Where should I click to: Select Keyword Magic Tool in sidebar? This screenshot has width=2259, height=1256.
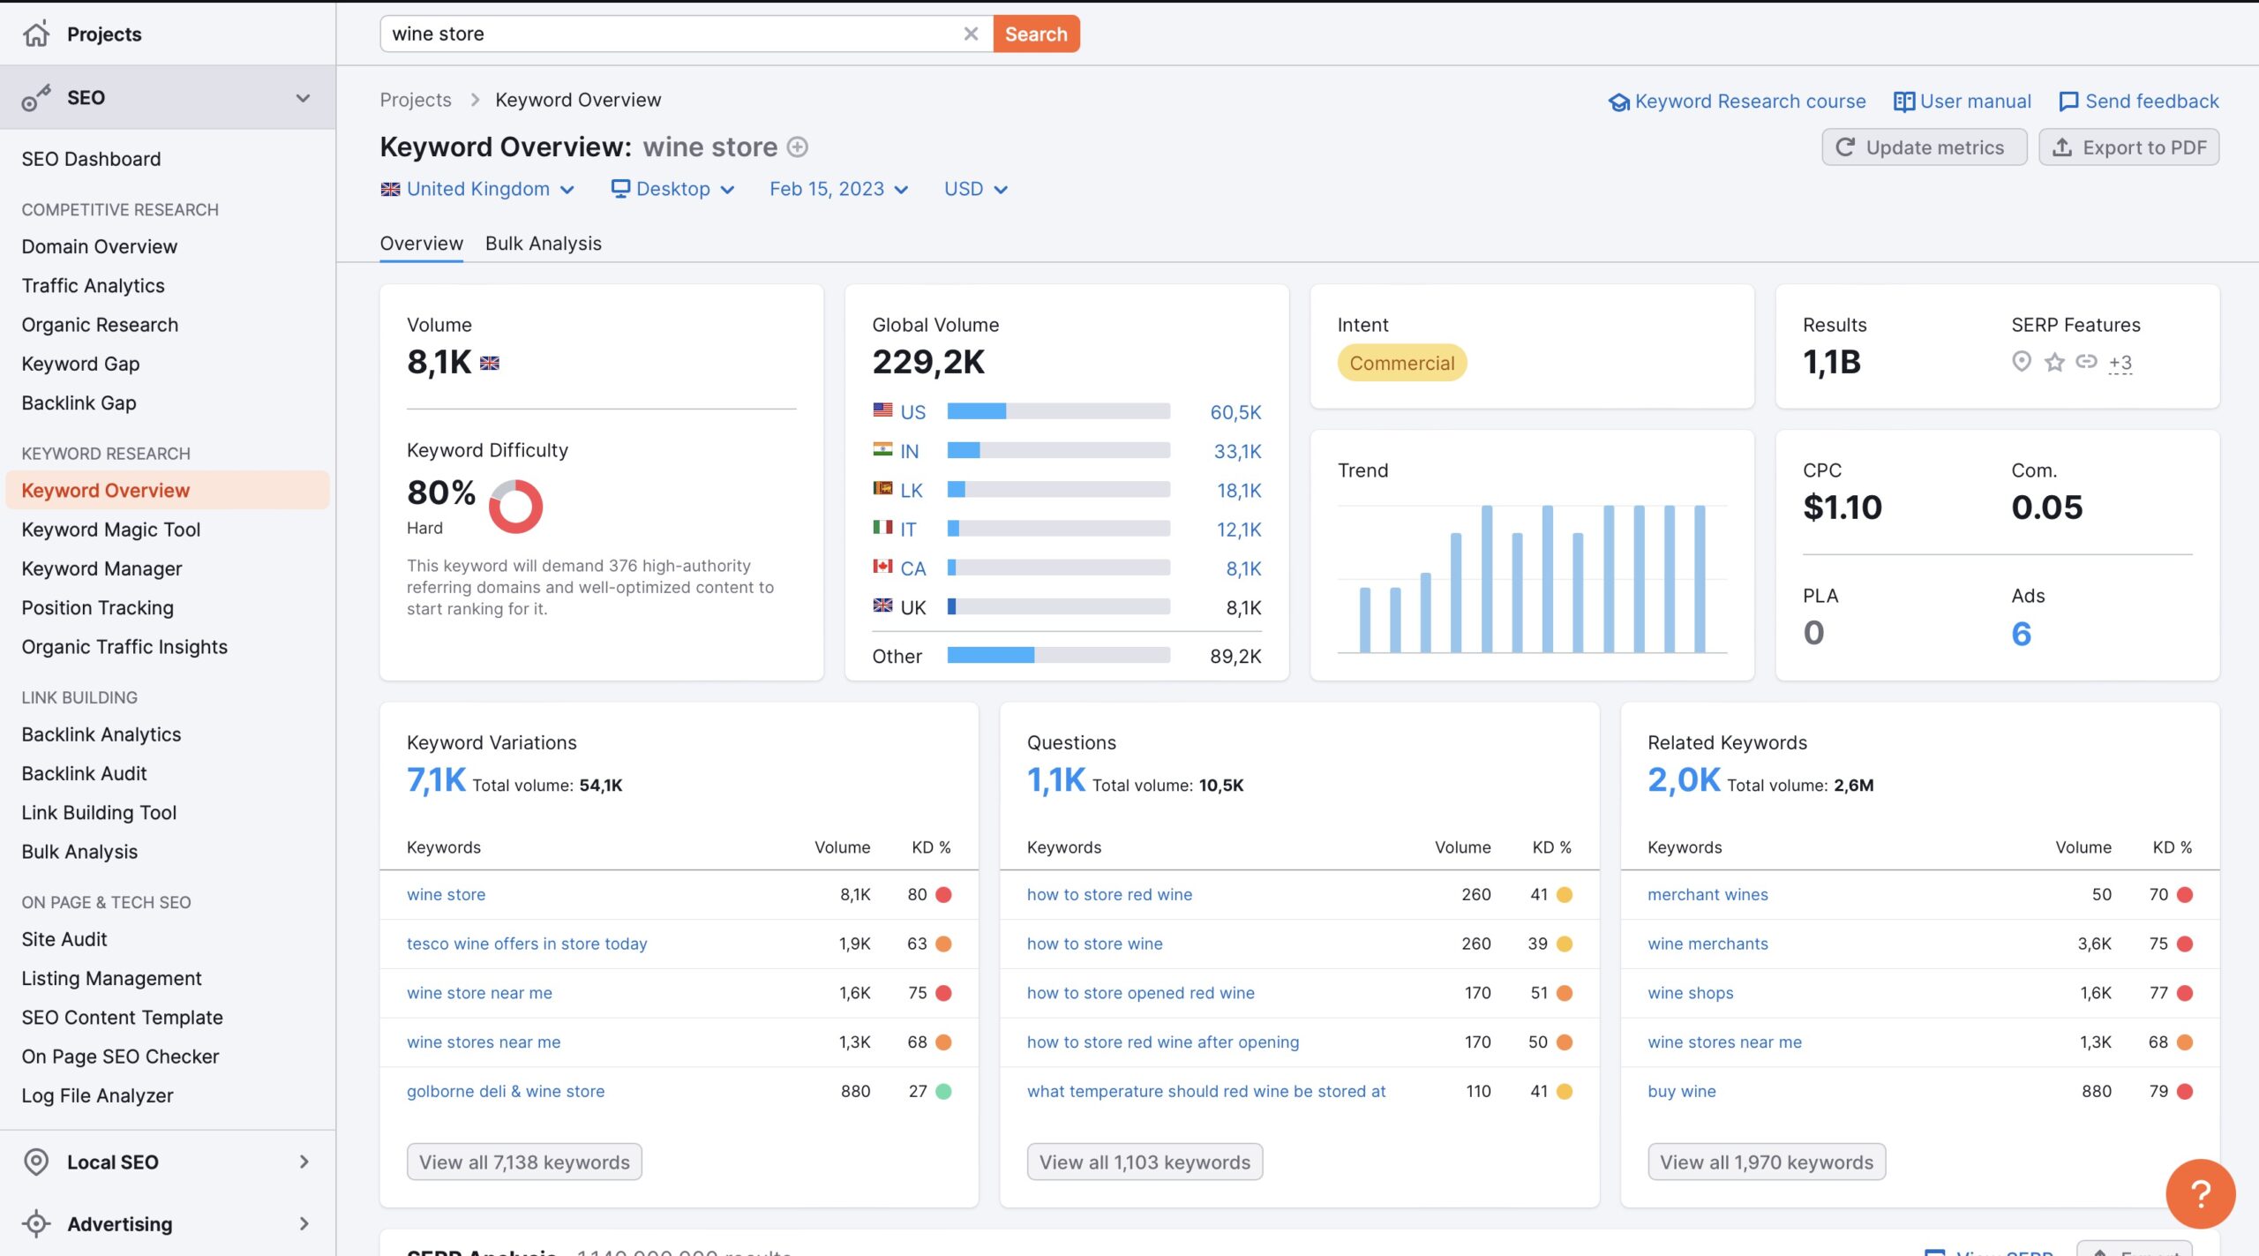pyautogui.click(x=110, y=530)
